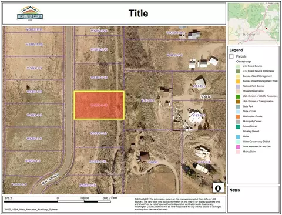The width and height of the screenshot is (282, 215).
Task: Click parcel label V-87-B-2
Action: pos(204,162)
